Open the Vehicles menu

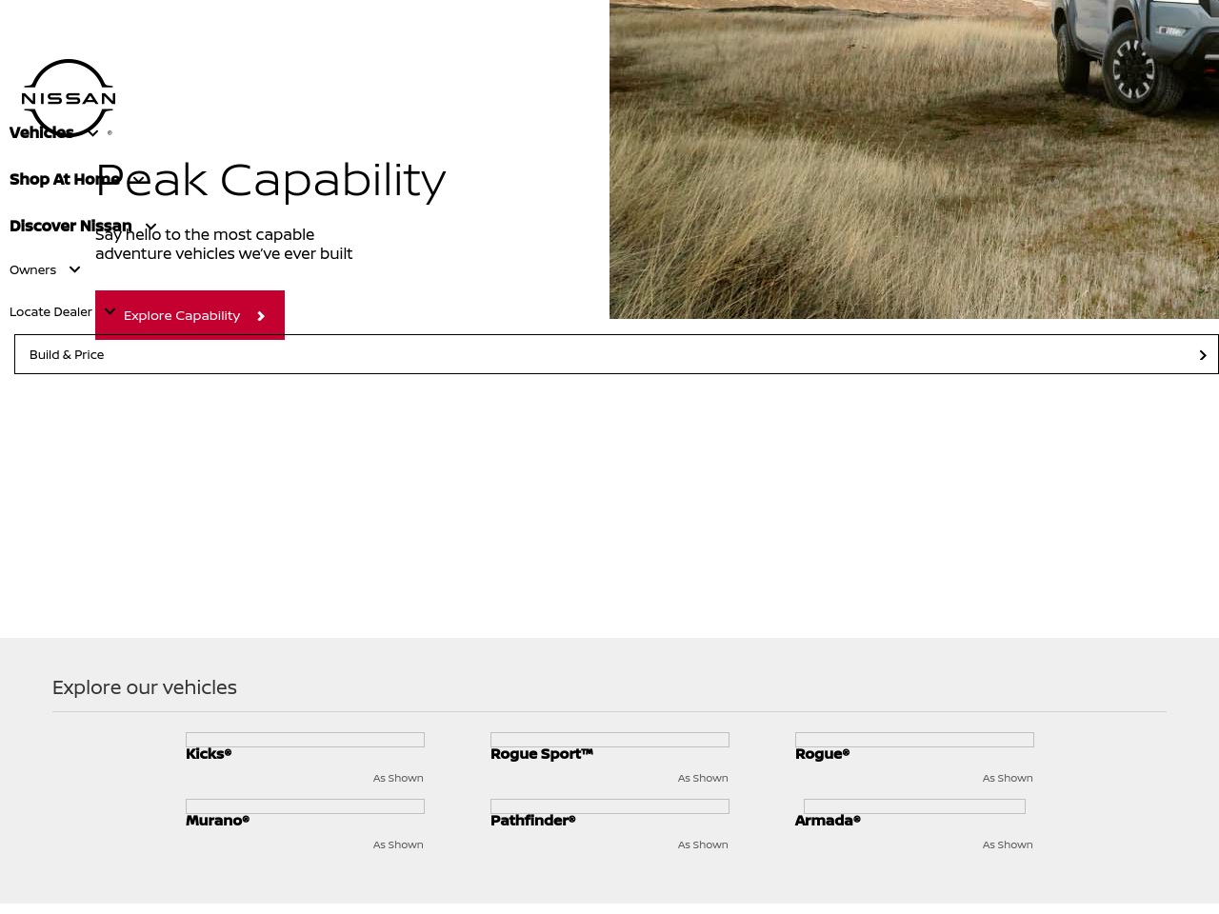(x=42, y=132)
